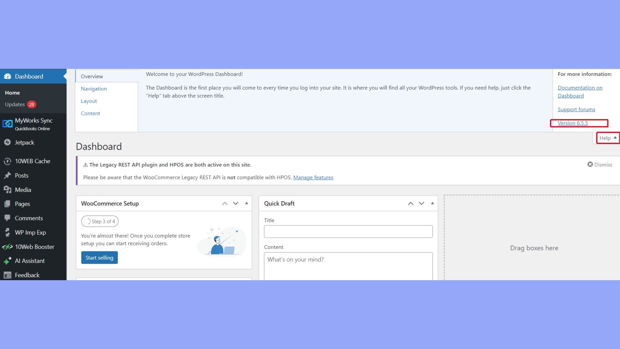Image resolution: width=620 pixels, height=349 pixels.
Task: Open Updates with 28 badge
Action: click(20, 104)
